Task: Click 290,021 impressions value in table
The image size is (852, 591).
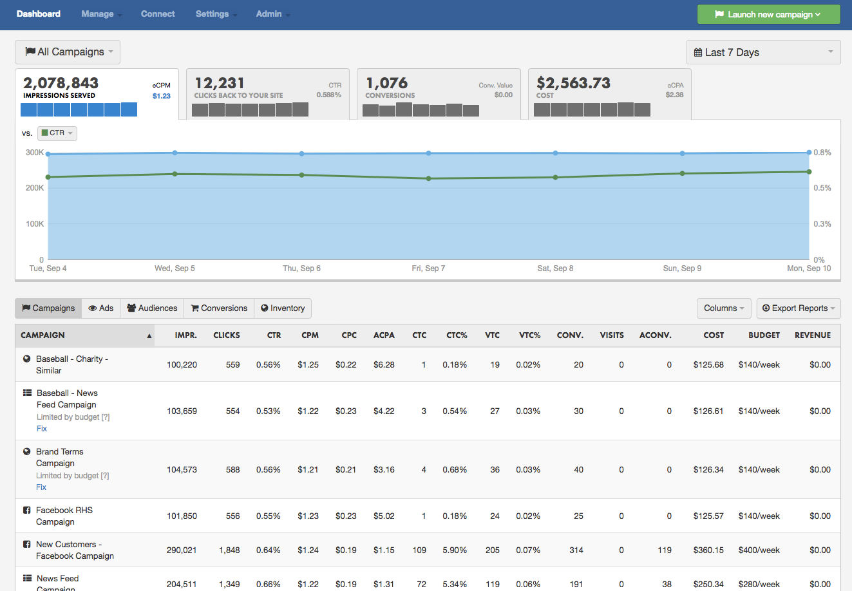Action: 182,550
